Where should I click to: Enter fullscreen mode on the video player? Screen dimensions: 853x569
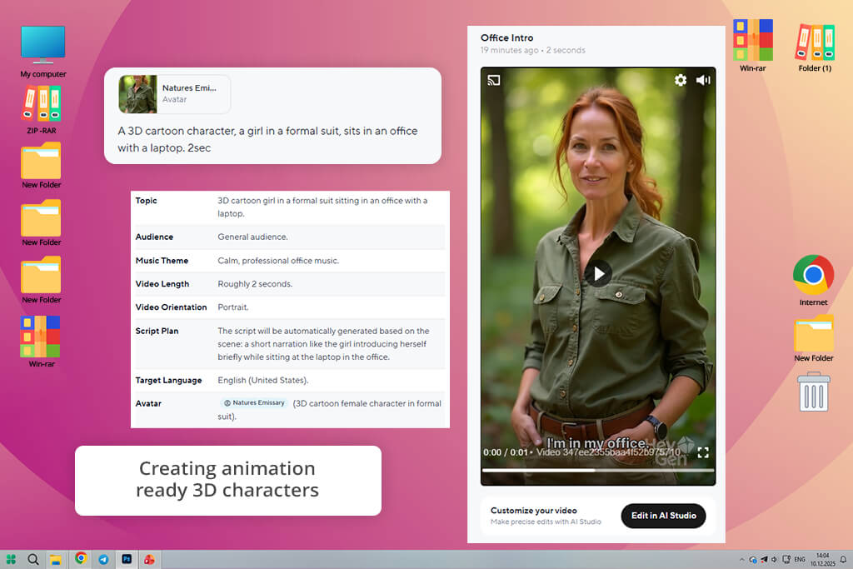(703, 452)
